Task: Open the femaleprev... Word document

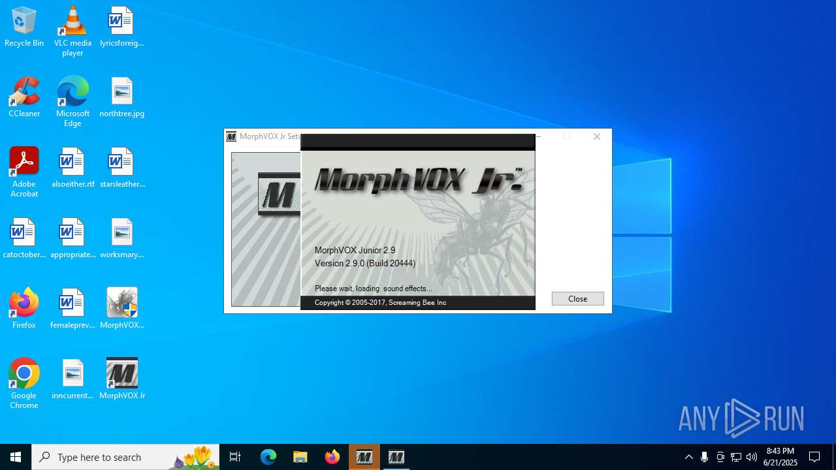Action: coord(72,309)
